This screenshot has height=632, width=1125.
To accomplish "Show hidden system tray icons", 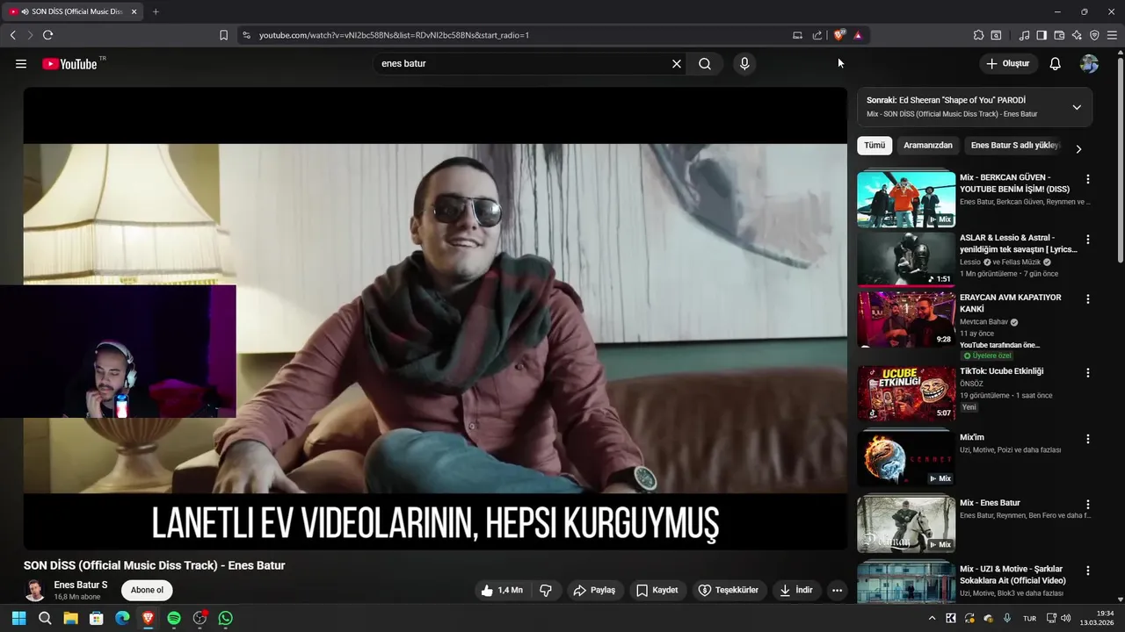I will (933, 618).
